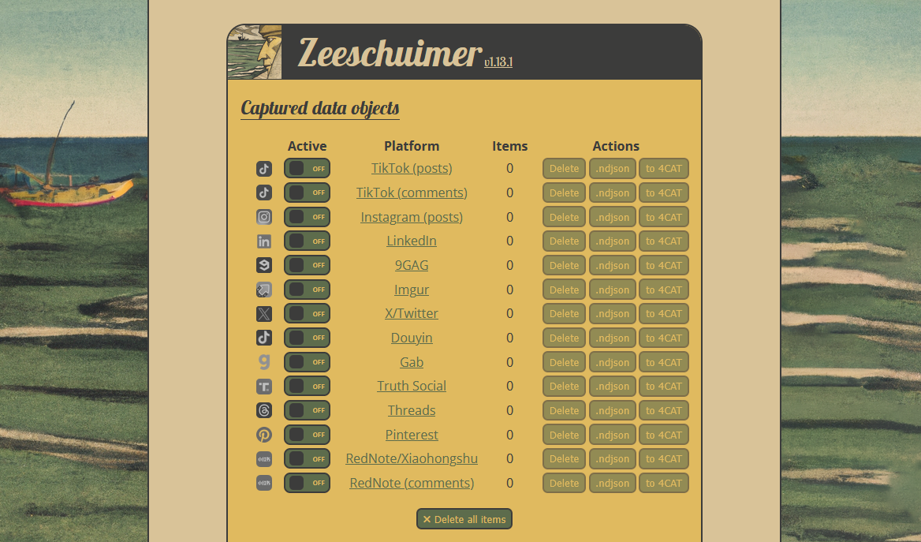Click the Instagram platform icon

coord(264,217)
